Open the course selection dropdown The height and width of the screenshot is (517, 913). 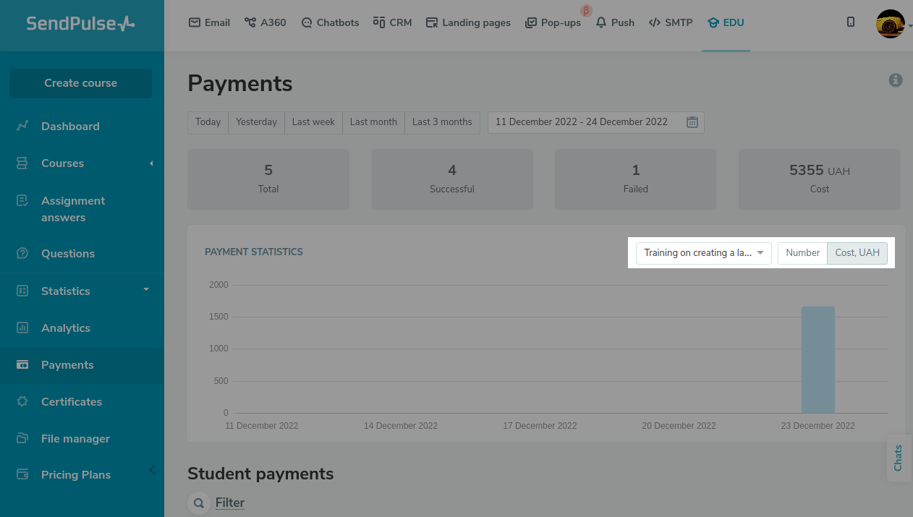click(x=703, y=253)
